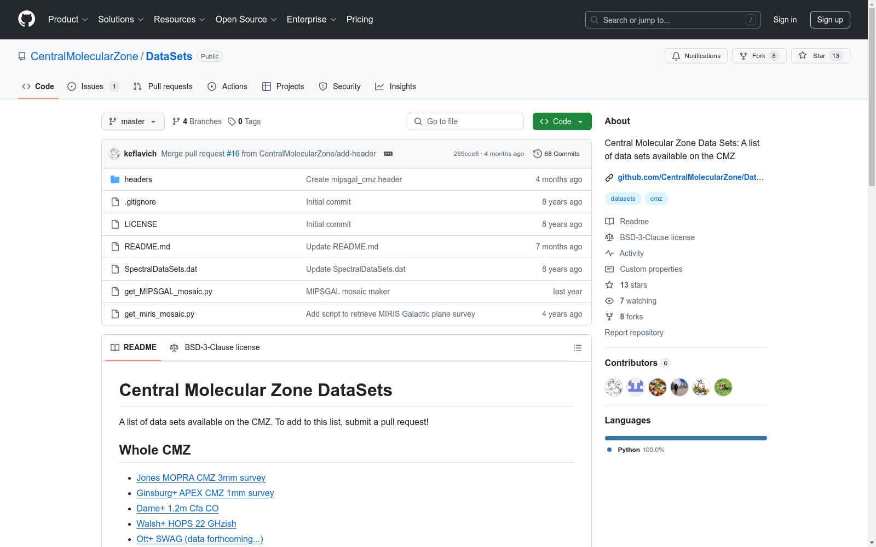Open pull request #16 link
The image size is (876, 547).
click(233, 154)
